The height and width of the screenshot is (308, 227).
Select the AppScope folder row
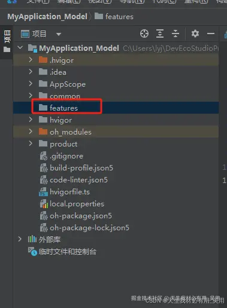tap(116, 84)
